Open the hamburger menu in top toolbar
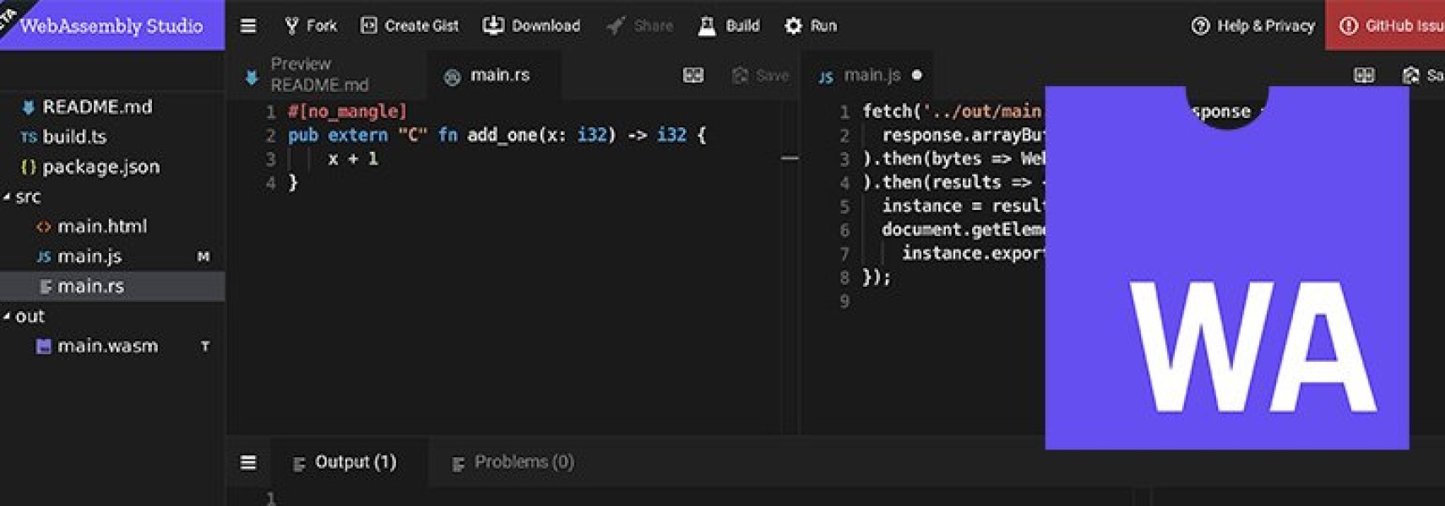The image size is (1445, 506). [248, 26]
